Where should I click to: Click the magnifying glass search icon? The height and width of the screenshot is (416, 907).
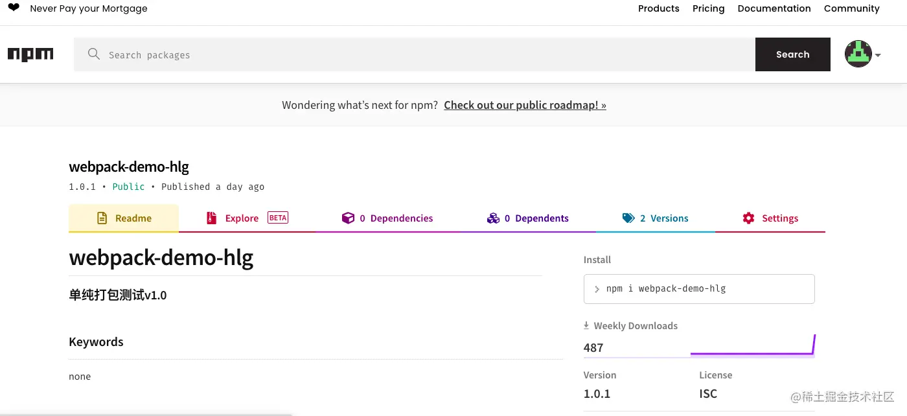pos(94,54)
